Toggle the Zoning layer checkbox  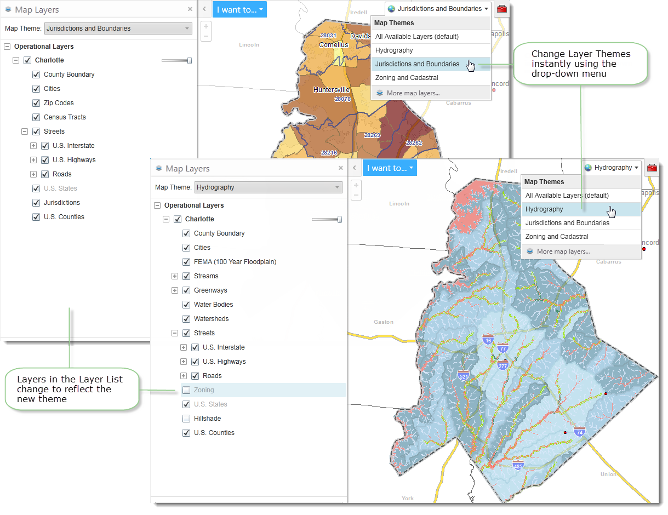coord(186,390)
